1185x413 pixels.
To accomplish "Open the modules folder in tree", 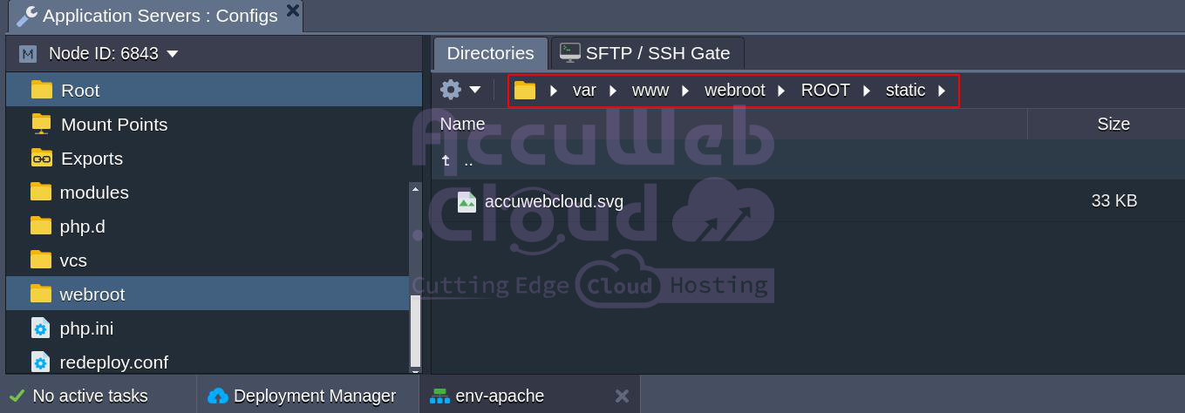I will pos(94,193).
